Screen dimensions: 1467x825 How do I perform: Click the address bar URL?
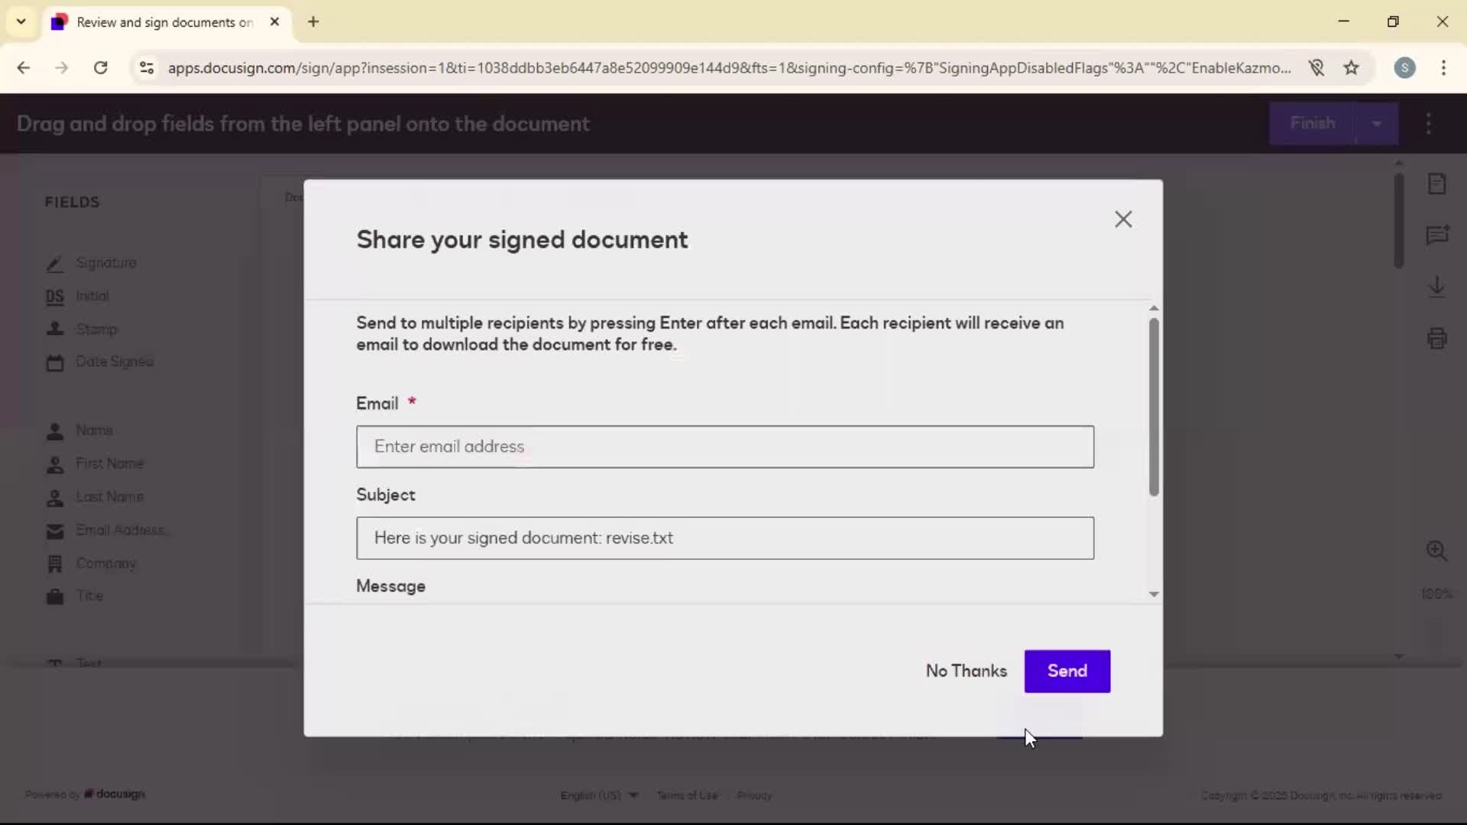click(x=730, y=68)
